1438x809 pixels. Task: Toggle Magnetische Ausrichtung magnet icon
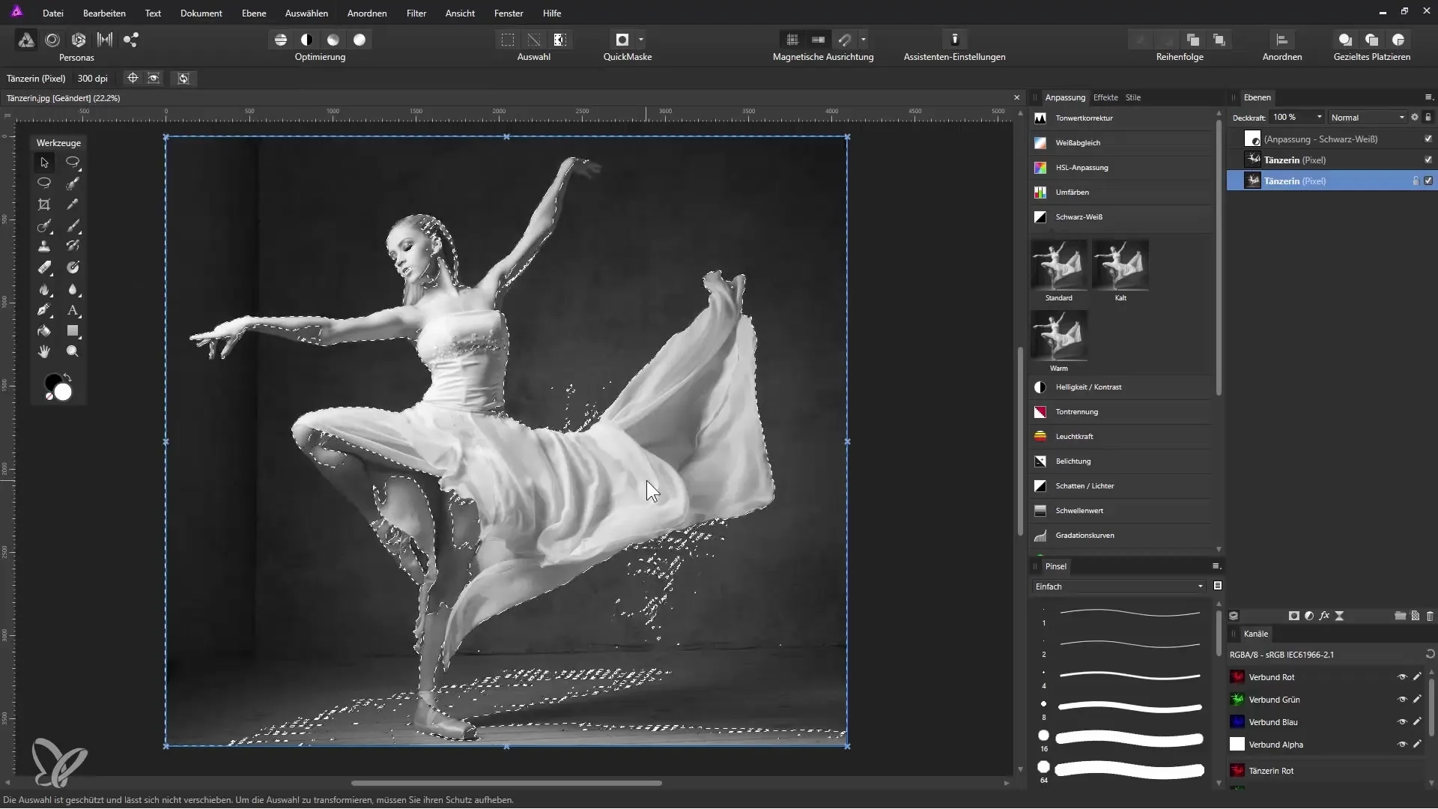(845, 40)
